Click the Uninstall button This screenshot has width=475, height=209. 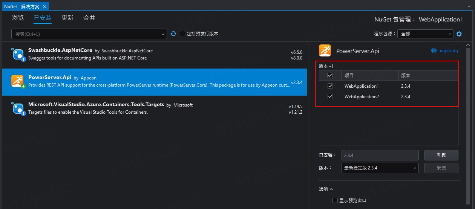441,155
